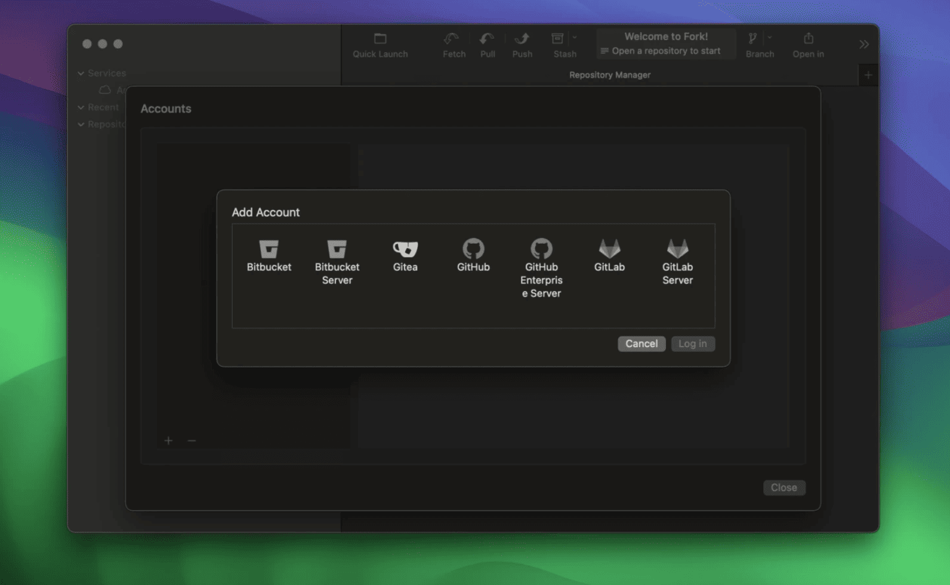Screen dimensions: 950x585
Task: Click the Branch toolbar icon
Action: click(x=753, y=39)
